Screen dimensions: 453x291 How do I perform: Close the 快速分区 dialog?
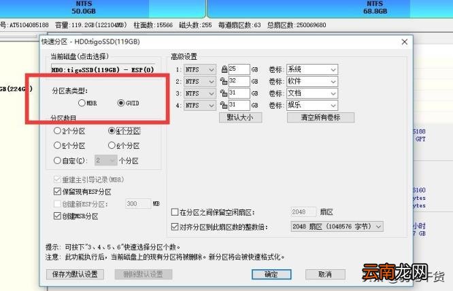click(405, 42)
